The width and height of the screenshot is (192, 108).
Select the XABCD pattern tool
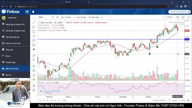pos(34,40)
